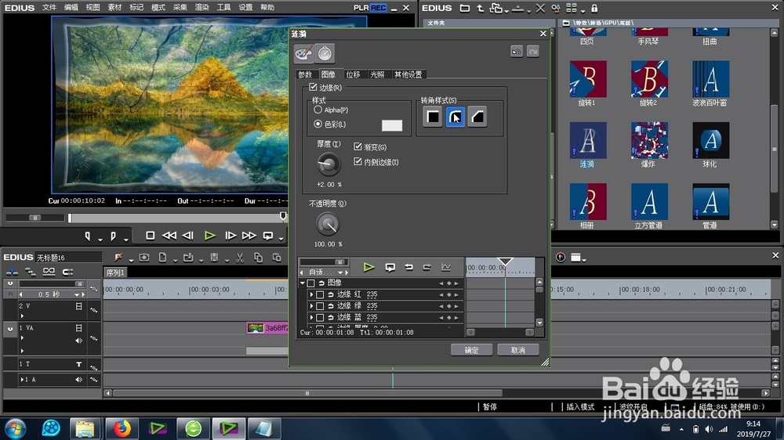The image size is (784, 440).
Task: Switch to the 光照 tab
Action: pyautogui.click(x=377, y=74)
